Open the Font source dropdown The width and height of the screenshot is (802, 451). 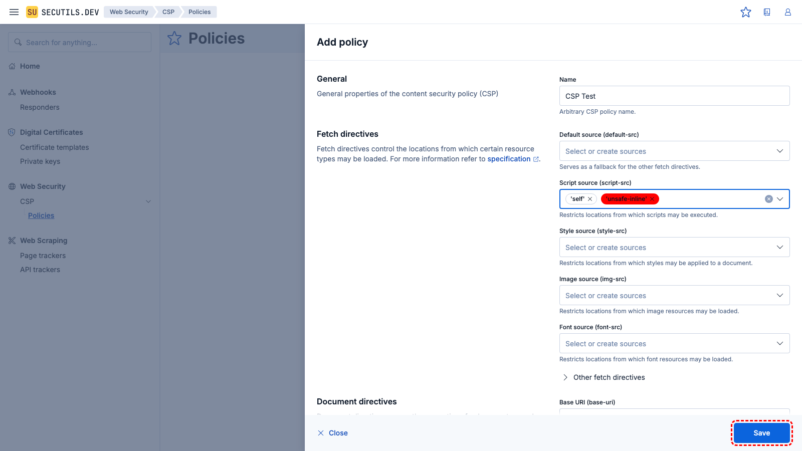(674, 343)
